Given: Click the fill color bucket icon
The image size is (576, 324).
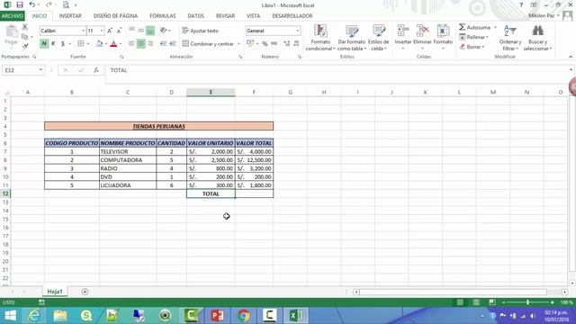Looking at the screenshot, I should click(99, 44).
